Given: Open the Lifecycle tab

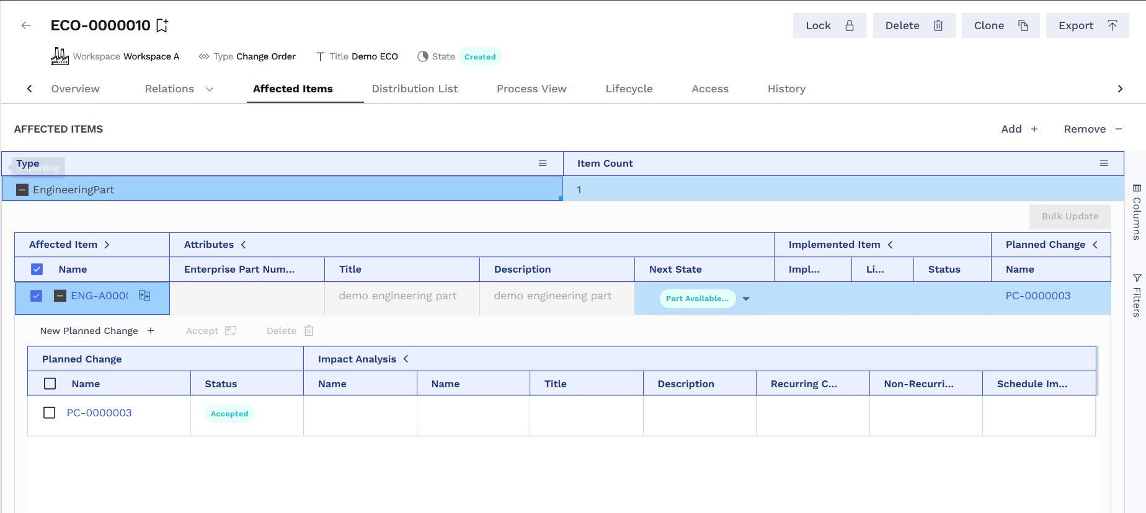Looking at the screenshot, I should [629, 89].
